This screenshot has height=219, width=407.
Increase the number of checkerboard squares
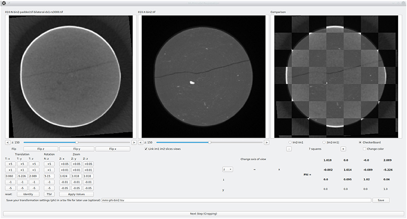click(x=343, y=149)
